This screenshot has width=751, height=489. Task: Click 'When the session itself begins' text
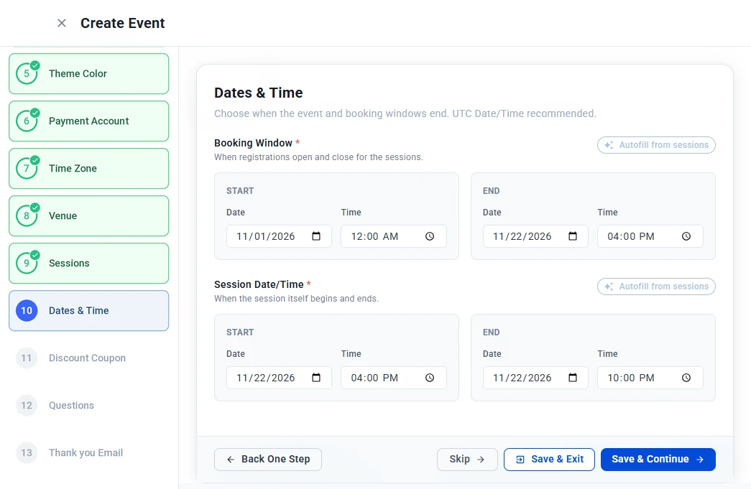pyautogui.click(x=296, y=299)
